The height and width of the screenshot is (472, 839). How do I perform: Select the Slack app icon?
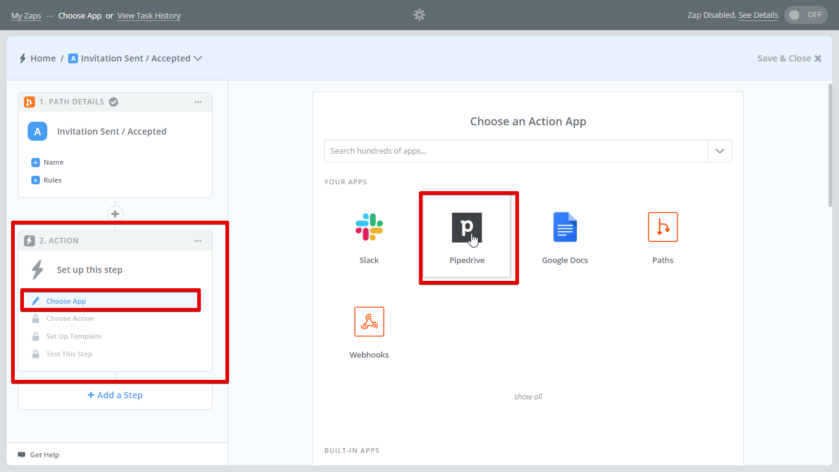(369, 227)
